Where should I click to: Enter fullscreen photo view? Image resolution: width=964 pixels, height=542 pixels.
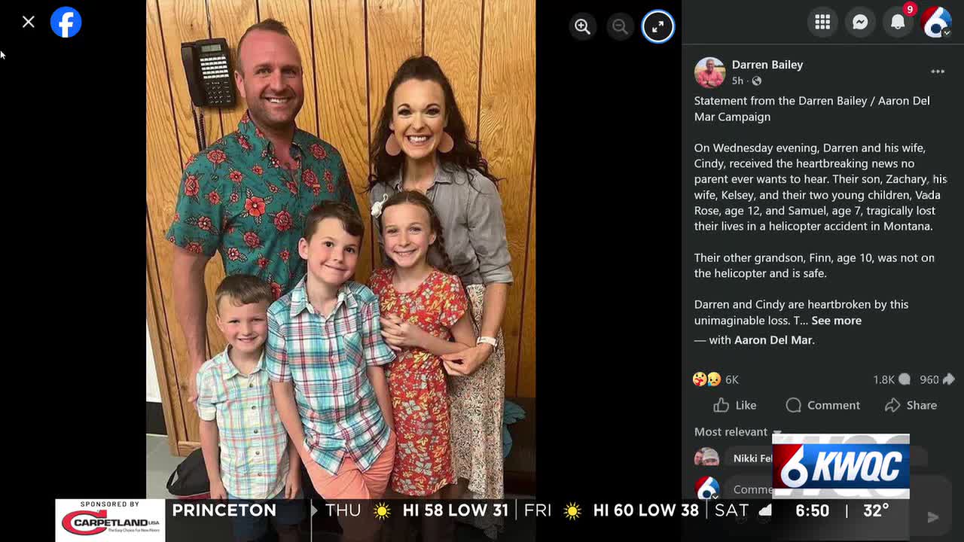658,26
